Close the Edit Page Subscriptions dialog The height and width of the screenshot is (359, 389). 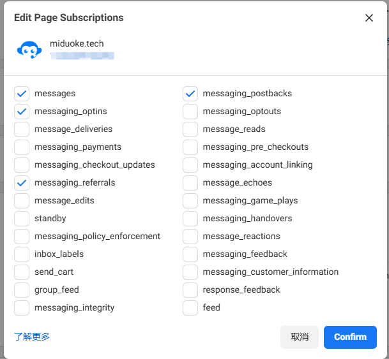click(369, 18)
